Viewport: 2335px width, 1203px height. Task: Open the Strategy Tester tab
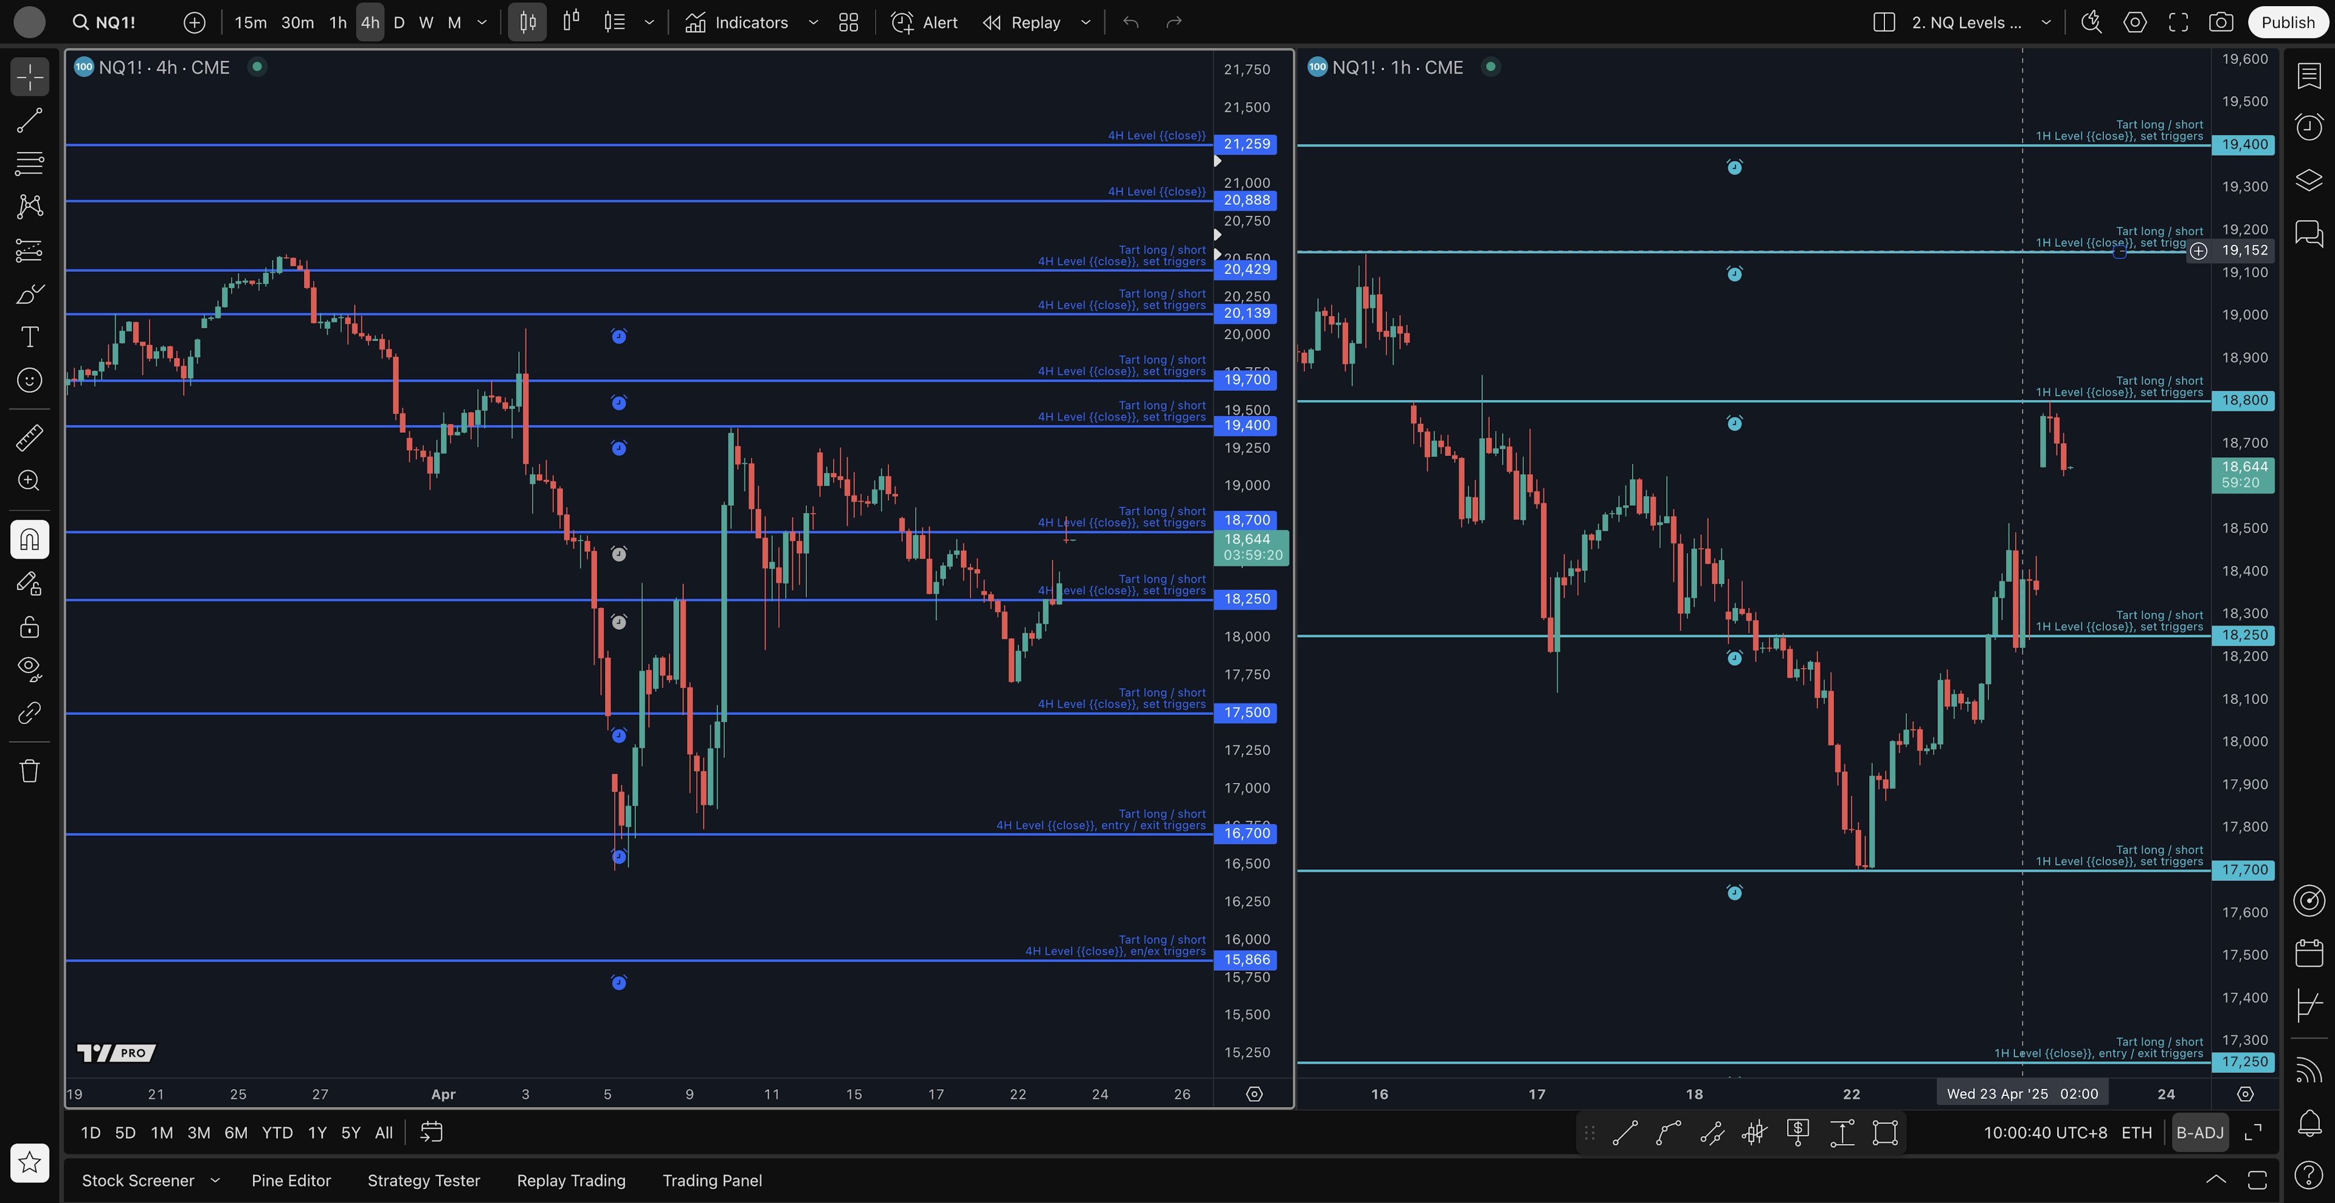pos(423,1181)
